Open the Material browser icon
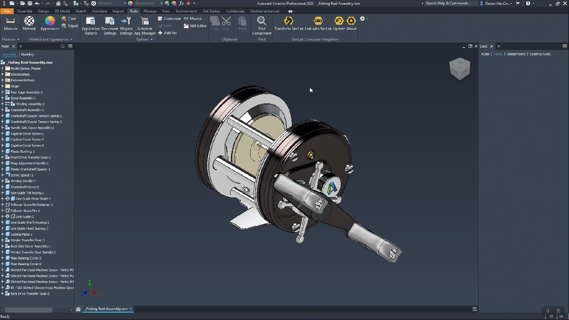The image size is (569, 320). 29,21
